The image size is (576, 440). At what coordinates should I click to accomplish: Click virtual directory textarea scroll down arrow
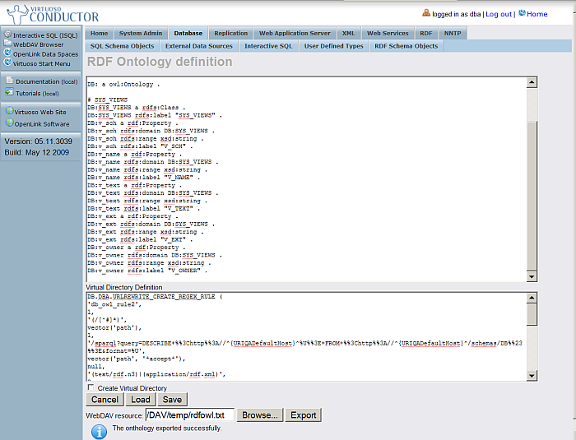tap(532, 375)
